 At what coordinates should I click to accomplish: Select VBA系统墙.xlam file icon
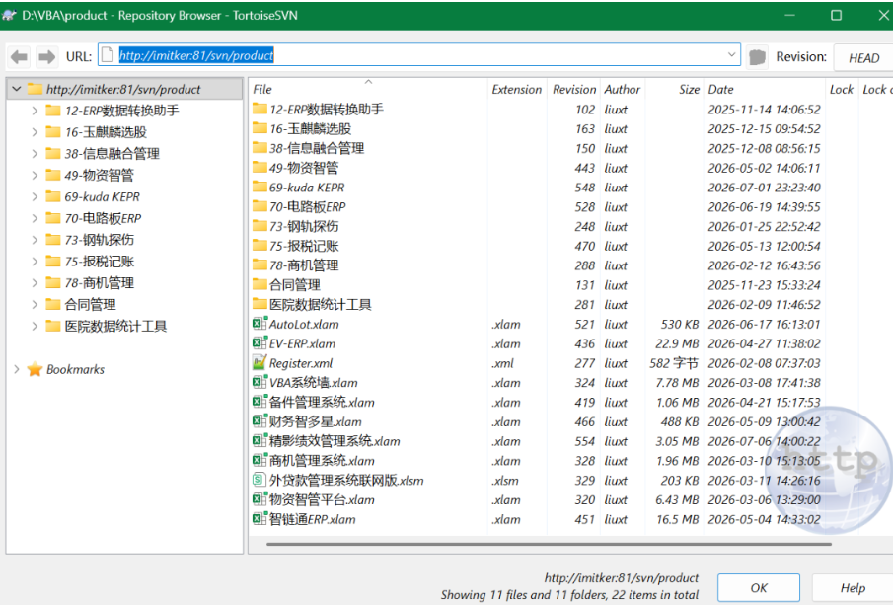pos(260,382)
